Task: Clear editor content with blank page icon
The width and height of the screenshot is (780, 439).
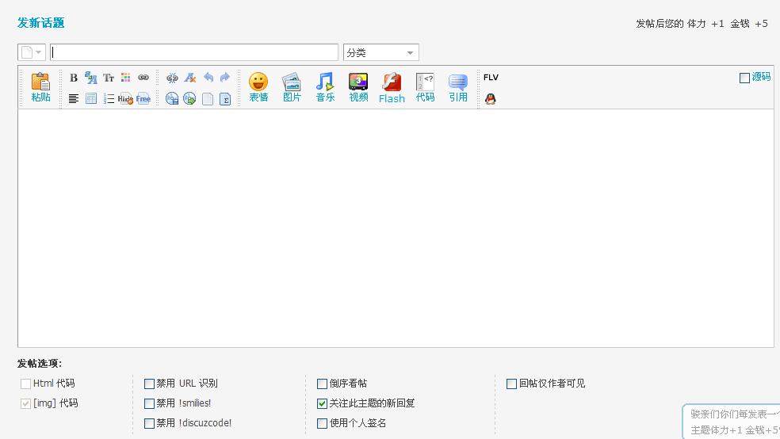Action: tap(208, 98)
